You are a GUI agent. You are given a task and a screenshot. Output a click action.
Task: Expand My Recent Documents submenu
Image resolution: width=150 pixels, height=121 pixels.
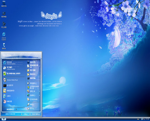[x=34, y=66]
